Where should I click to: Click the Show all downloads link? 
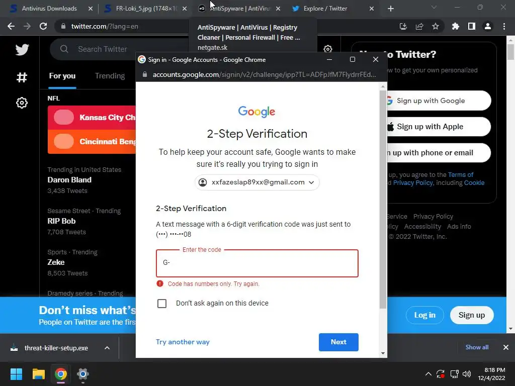(x=477, y=347)
